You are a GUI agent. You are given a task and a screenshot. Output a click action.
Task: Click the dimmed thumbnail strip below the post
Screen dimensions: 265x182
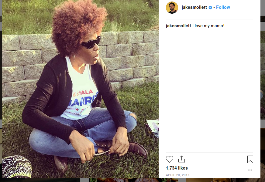pyautogui.click(x=132, y=180)
